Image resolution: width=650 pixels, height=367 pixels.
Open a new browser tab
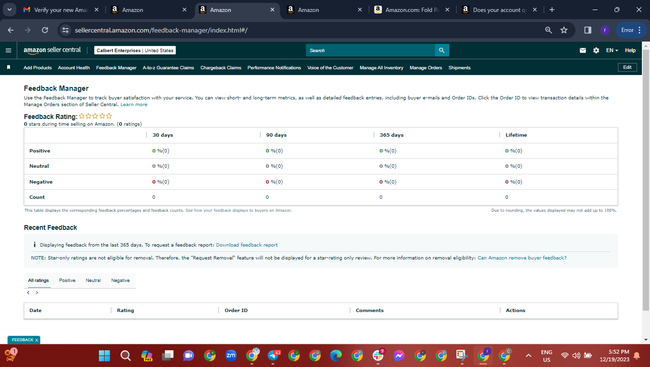pyautogui.click(x=552, y=10)
